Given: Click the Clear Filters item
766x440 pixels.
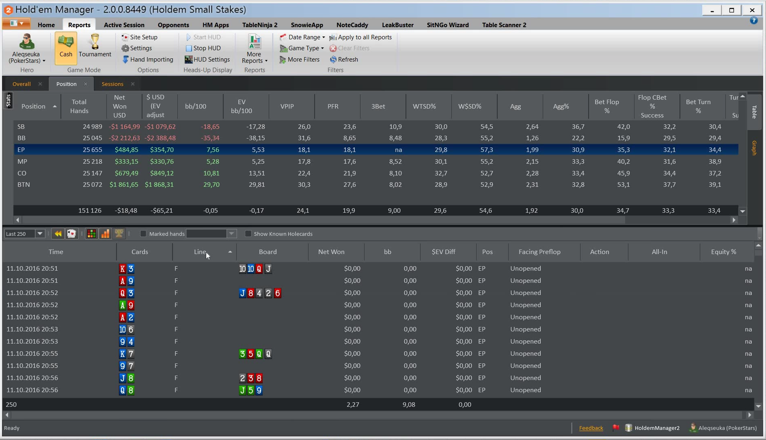Looking at the screenshot, I should (x=349, y=48).
